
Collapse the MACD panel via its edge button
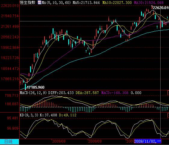(x=168, y=93)
